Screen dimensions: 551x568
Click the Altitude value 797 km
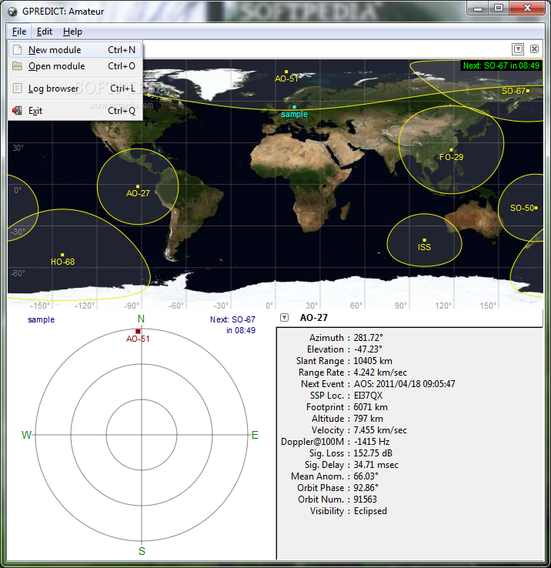click(x=368, y=419)
